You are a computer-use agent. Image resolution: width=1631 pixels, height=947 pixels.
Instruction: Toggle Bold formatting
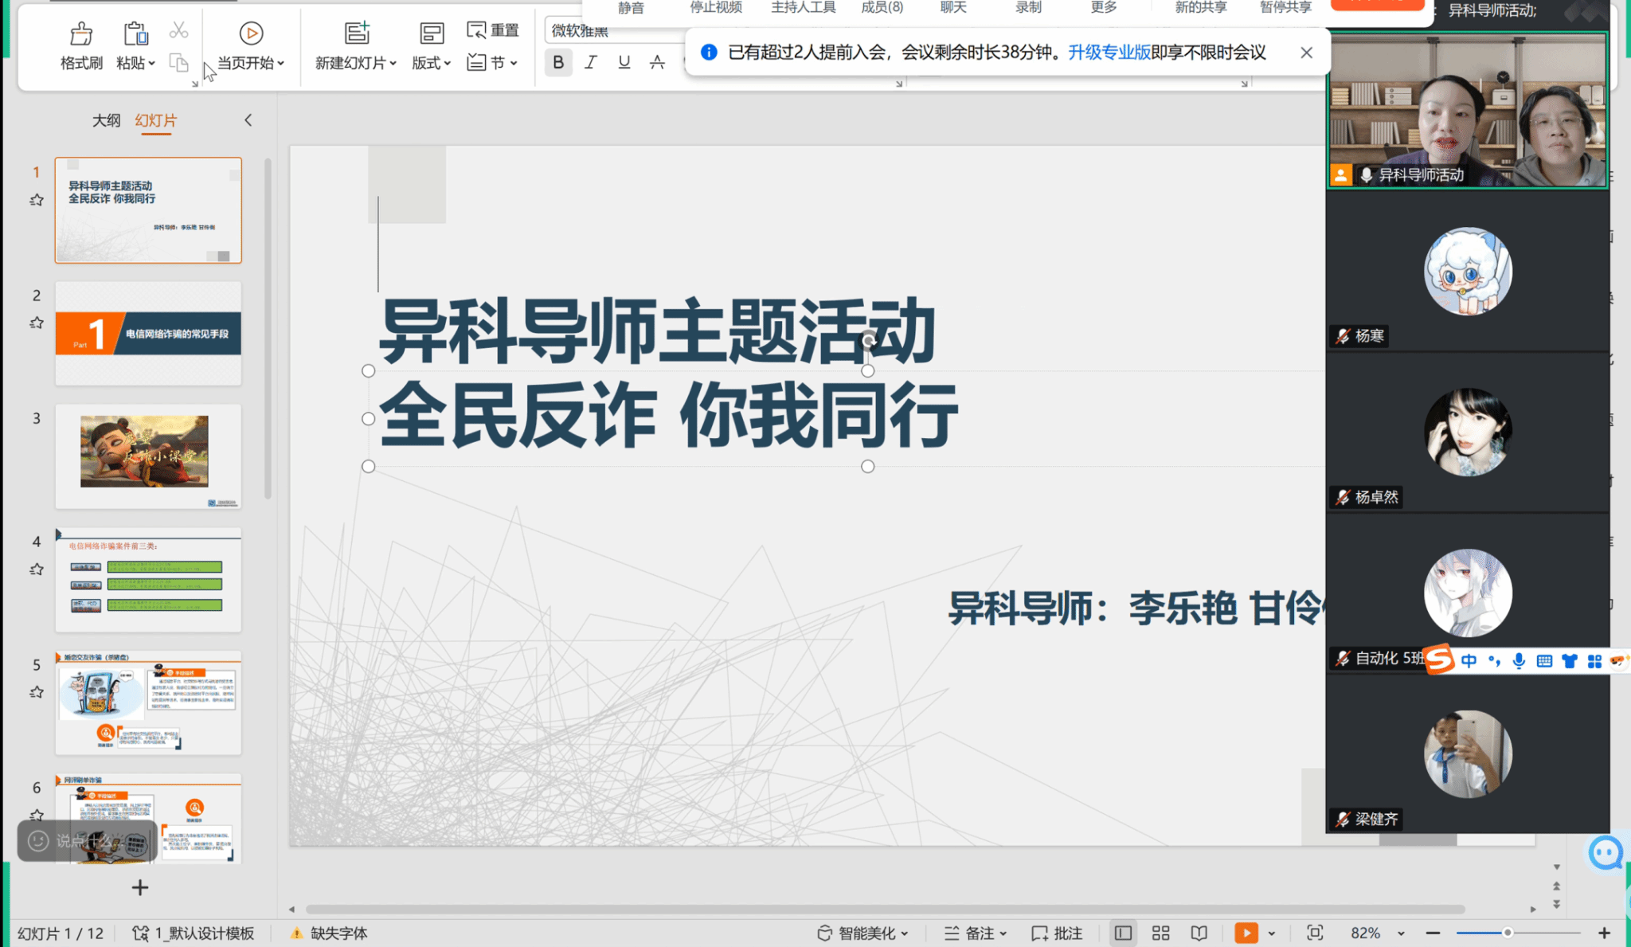[558, 62]
